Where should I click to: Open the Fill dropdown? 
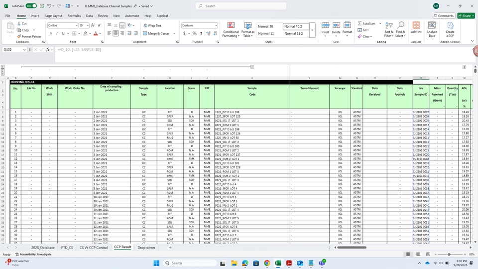coord(363,30)
